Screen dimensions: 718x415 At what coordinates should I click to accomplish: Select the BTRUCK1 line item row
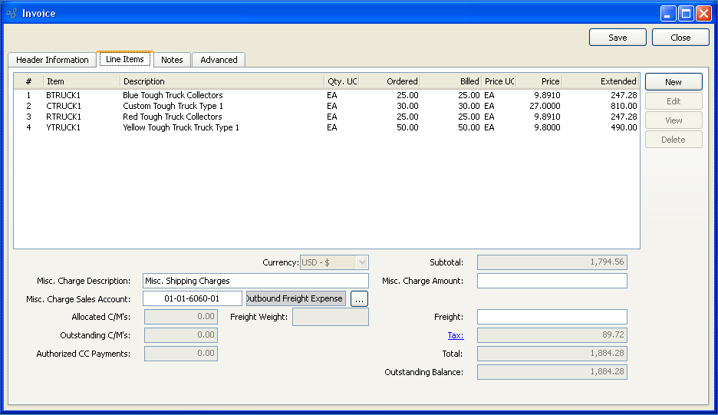pyautogui.click(x=63, y=95)
